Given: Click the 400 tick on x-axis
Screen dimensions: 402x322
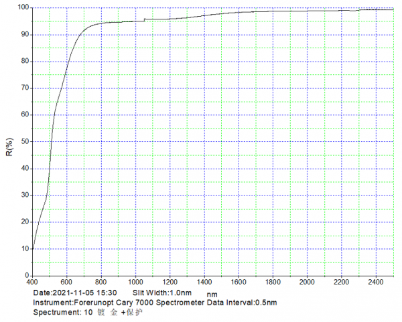Looking at the screenshot, I should [x=33, y=282].
